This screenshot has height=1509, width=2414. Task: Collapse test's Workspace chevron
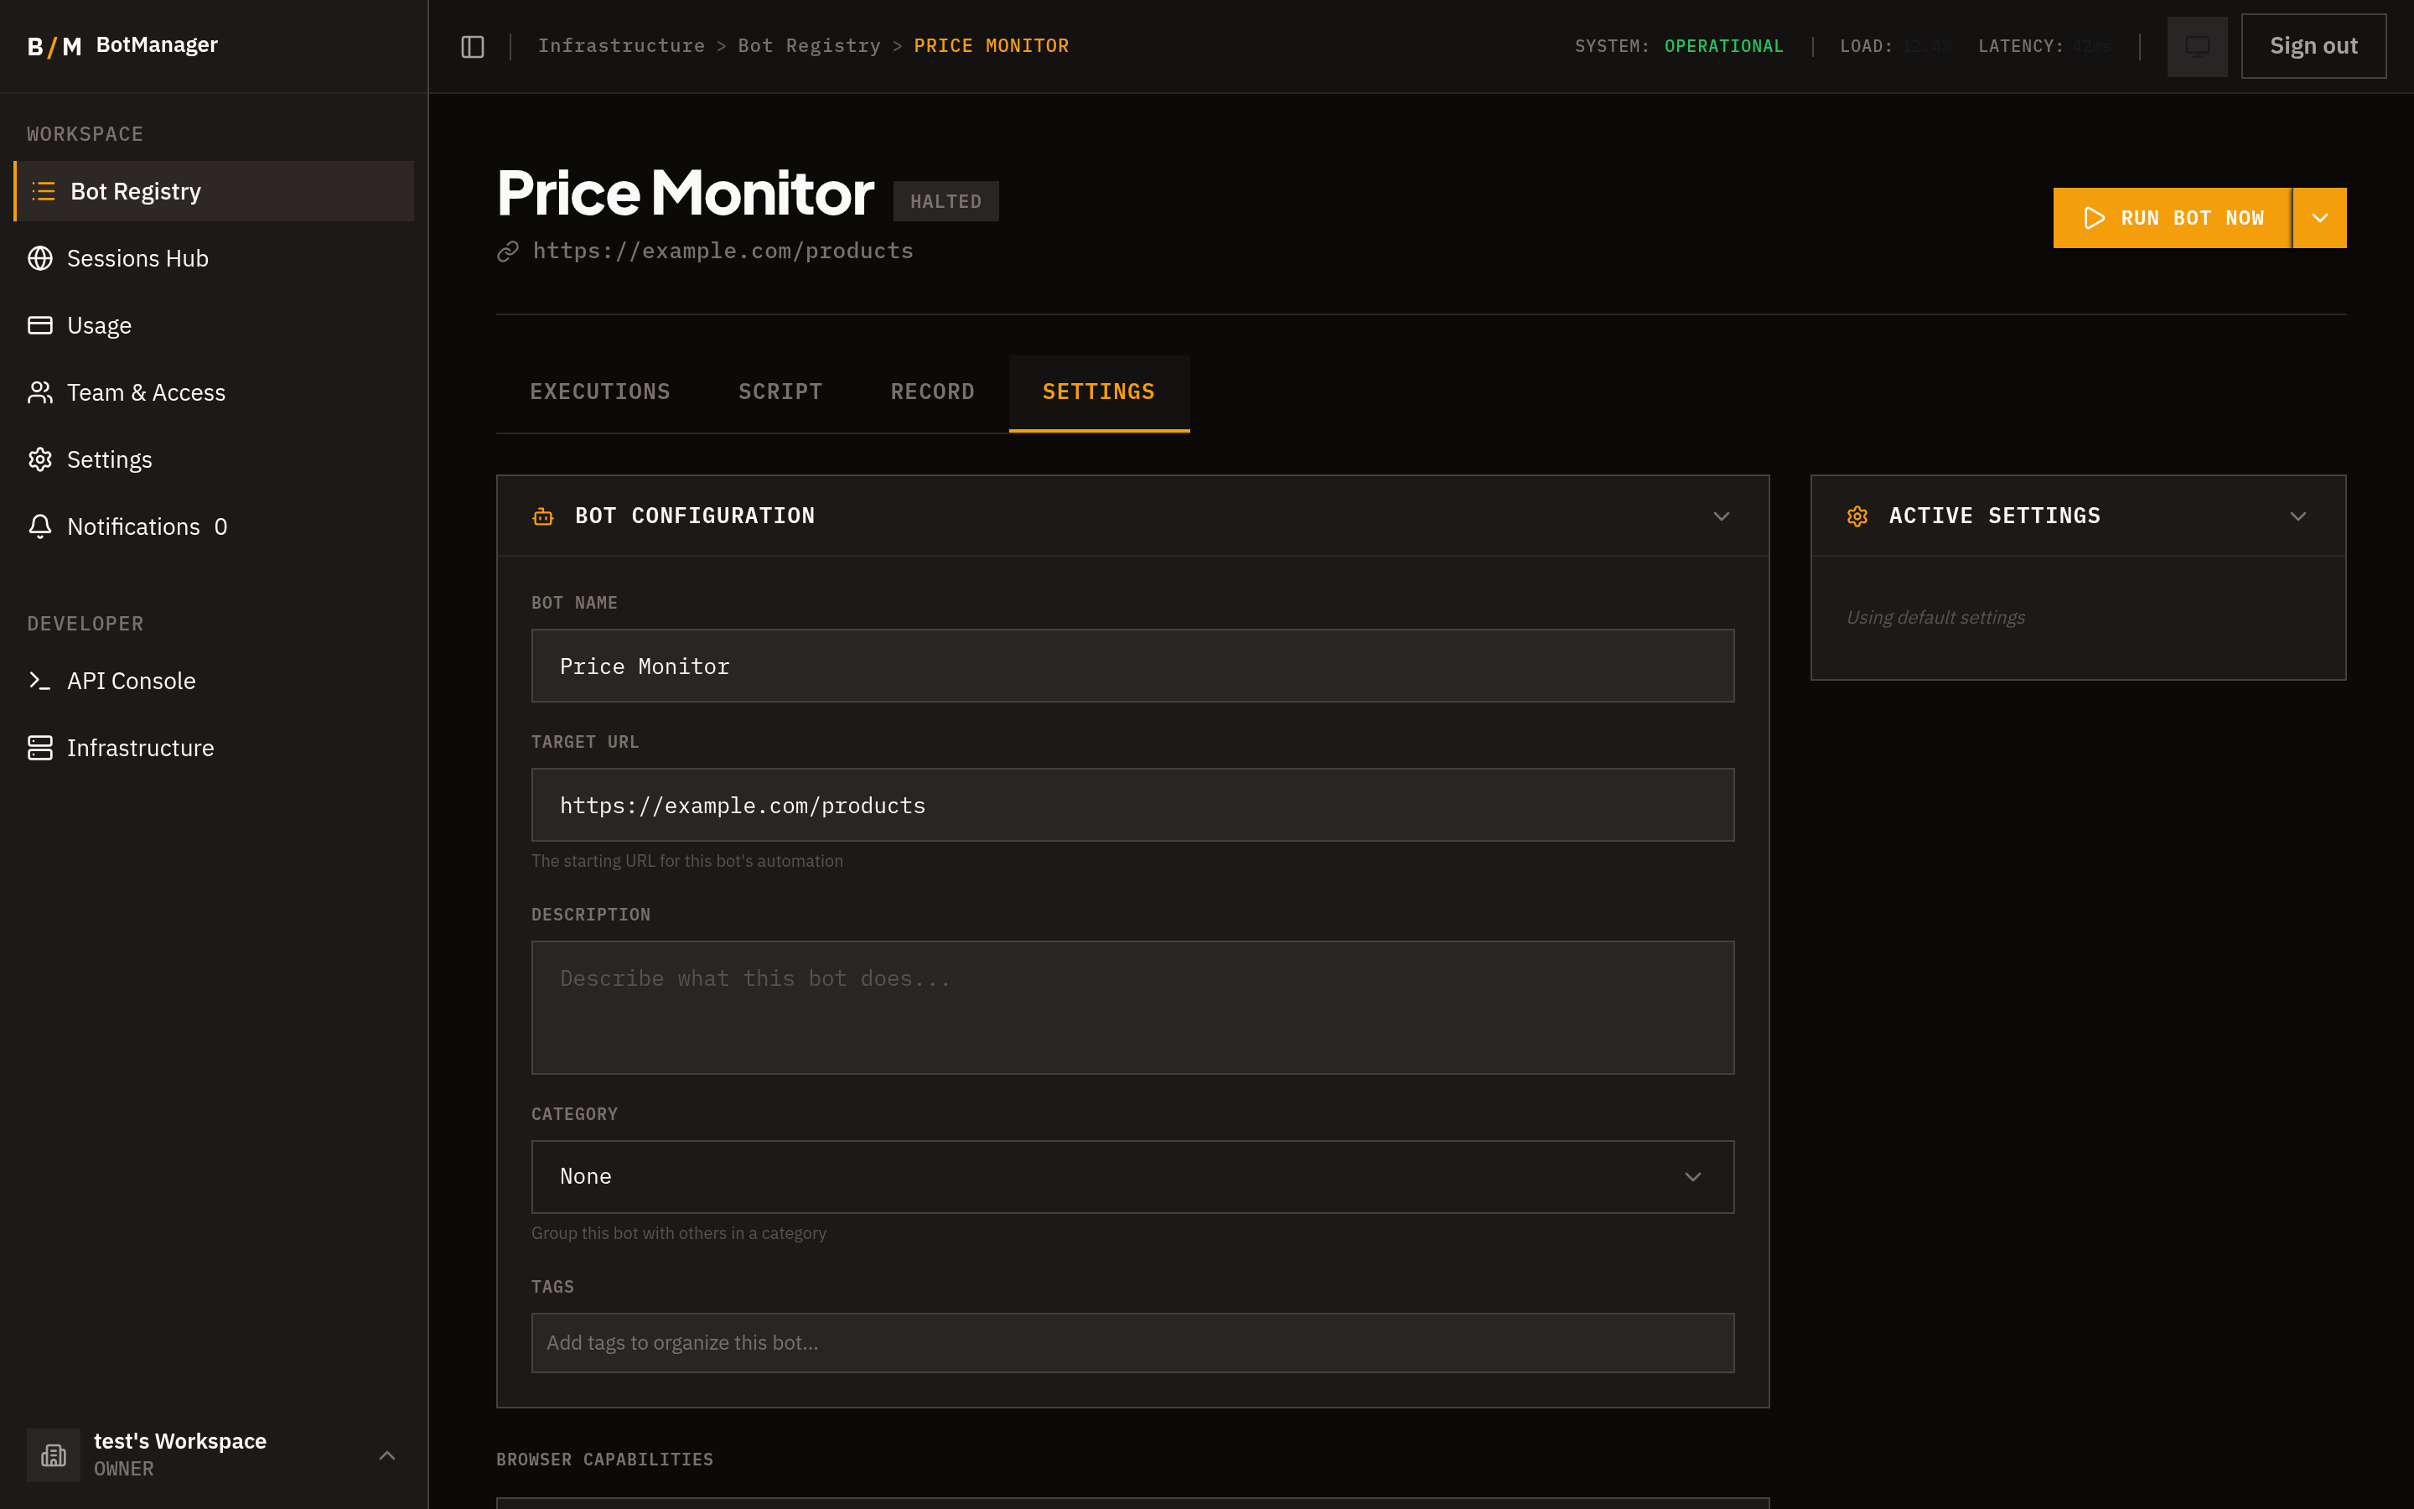pyautogui.click(x=387, y=1455)
